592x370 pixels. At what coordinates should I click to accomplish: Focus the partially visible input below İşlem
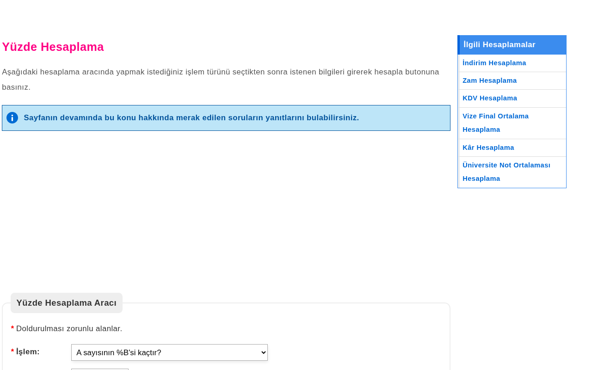[x=100, y=369]
